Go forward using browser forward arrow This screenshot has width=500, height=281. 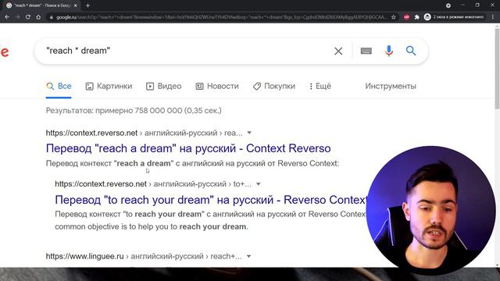click(x=17, y=17)
